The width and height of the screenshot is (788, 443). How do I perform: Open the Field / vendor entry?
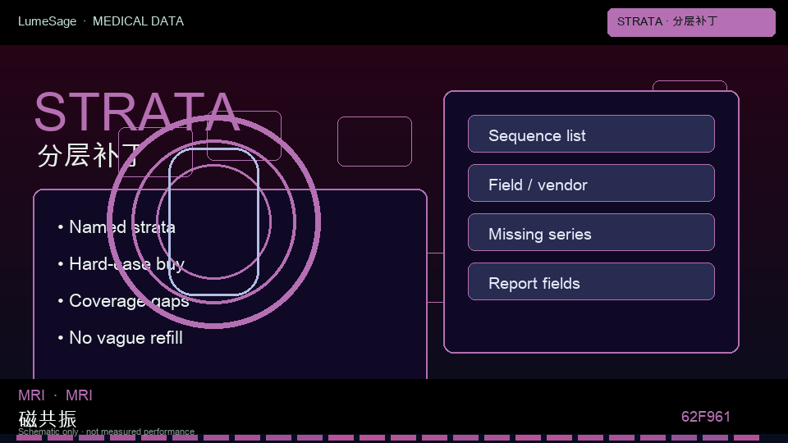click(x=591, y=183)
